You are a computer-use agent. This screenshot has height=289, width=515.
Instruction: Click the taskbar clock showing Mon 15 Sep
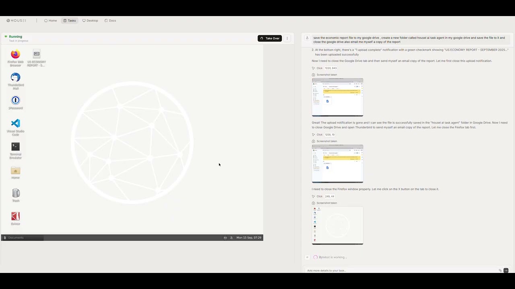tap(249, 238)
